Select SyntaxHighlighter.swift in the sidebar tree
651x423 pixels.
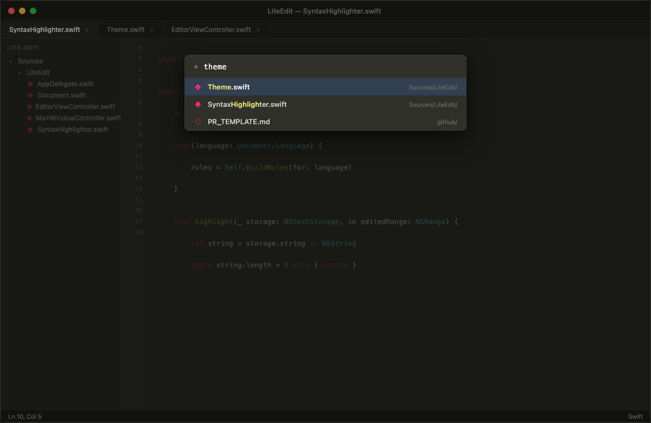click(x=73, y=130)
